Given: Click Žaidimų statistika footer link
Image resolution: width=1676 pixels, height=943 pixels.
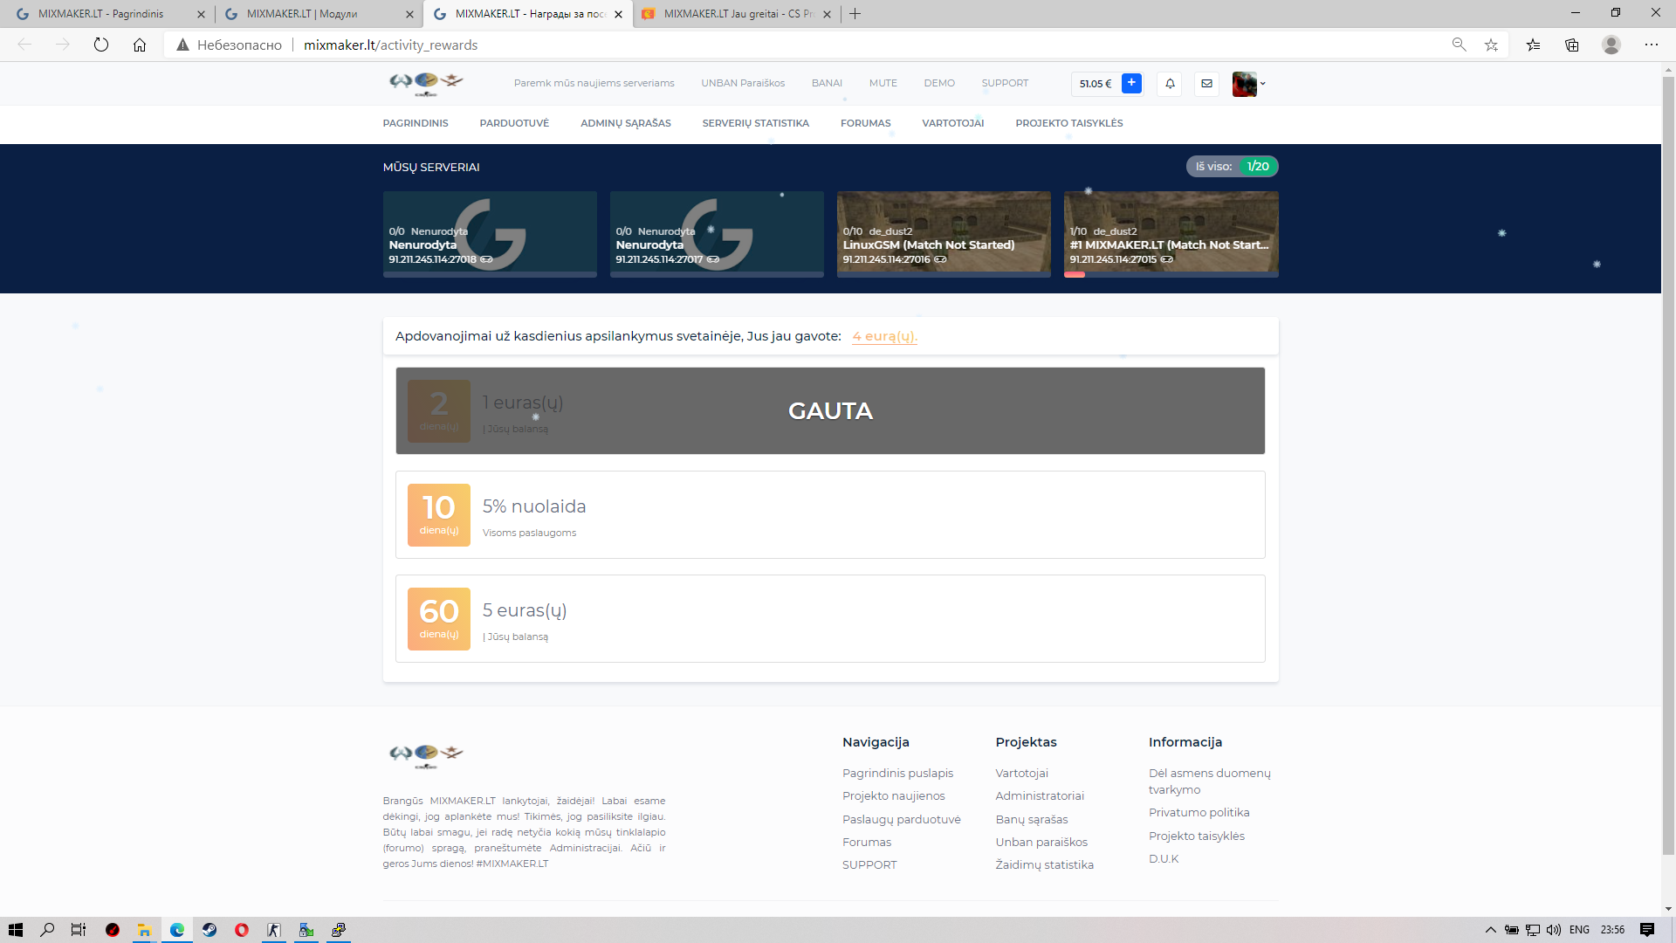Looking at the screenshot, I should click(1044, 865).
